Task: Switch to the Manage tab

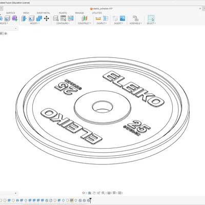Action: pyautogui.click(x=79, y=13)
